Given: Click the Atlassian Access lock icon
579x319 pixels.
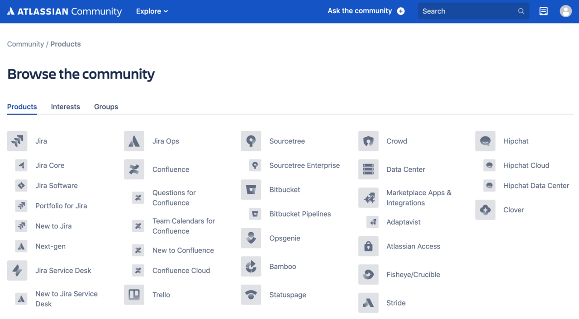Looking at the screenshot, I should pos(368,246).
